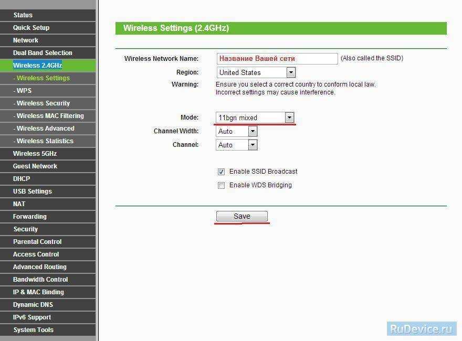This screenshot has width=462, height=341.
Task: Open Wireless Security submenu
Action: click(43, 103)
